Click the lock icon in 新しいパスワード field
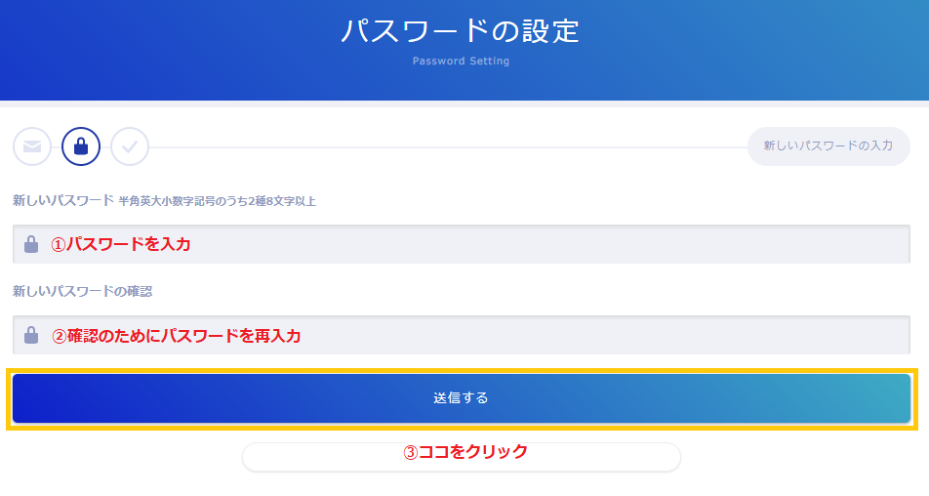Screen dimensions: 929x496 (31, 244)
